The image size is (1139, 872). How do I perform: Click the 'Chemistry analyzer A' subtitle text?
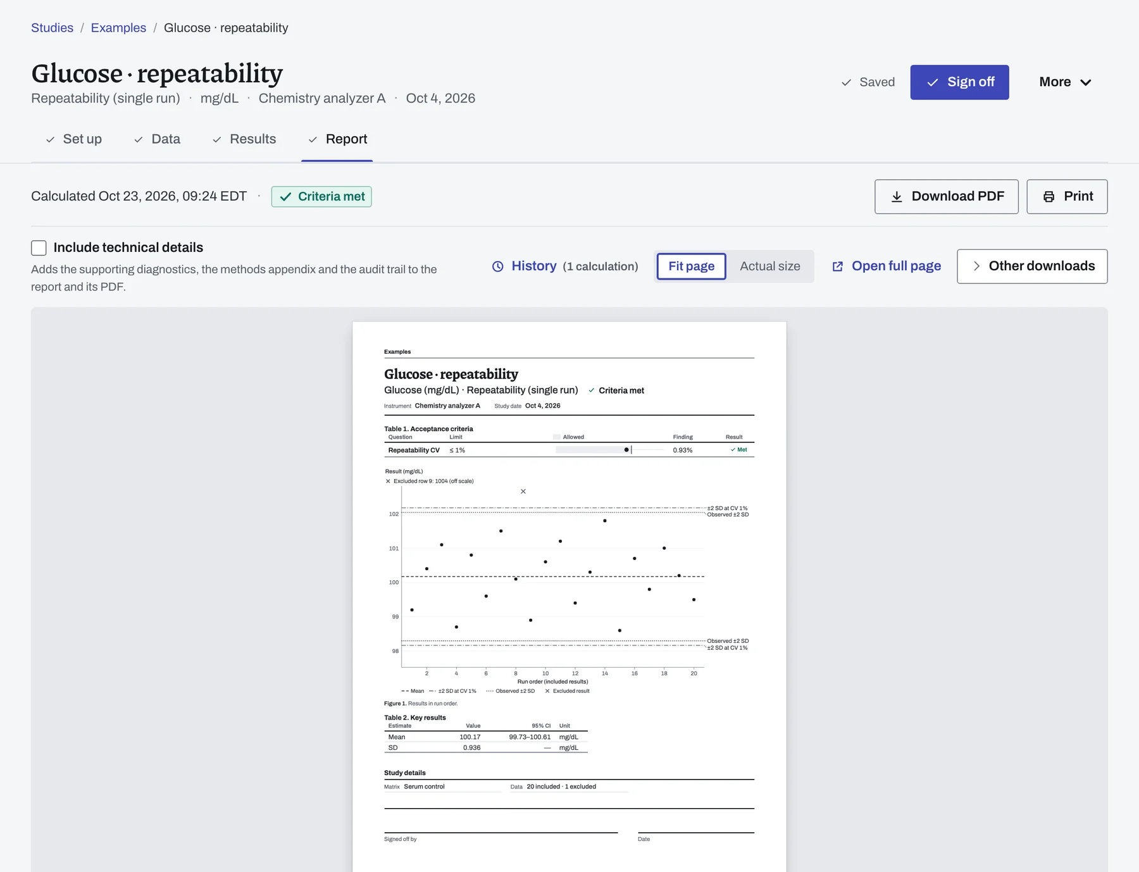coord(321,98)
